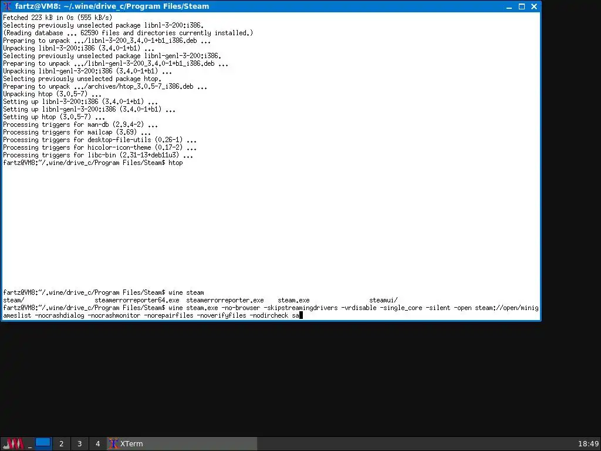The image size is (601, 451).
Task: Click the '-vrdisable' argument text
Action: (359, 308)
